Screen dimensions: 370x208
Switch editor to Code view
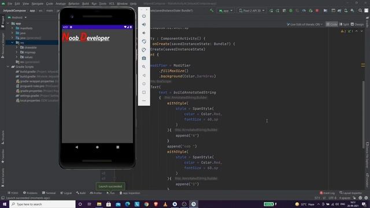[x=332, y=24]
